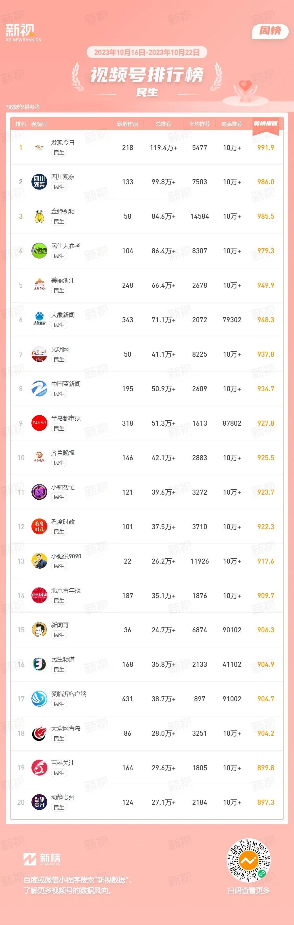
Task: Click the 民生 tag under 光明网
Action: click(59, 359)
